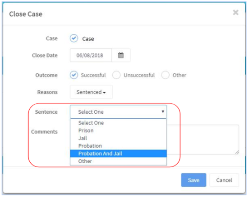248x197 pixels.
Task: Click the Save button
Action: pyautogui.click(x=193, y=180)
